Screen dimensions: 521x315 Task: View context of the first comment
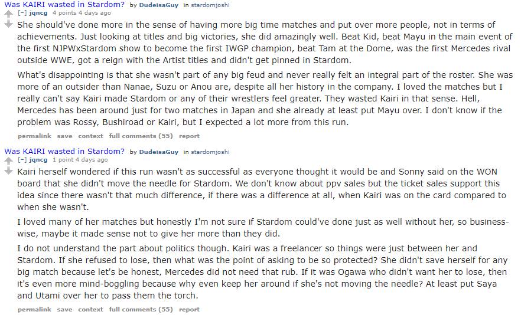coord(91,136)
